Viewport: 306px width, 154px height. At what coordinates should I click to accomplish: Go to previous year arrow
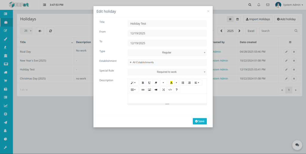[x=221, y=31]
